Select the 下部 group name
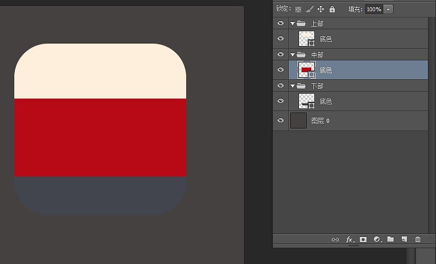436x264 pixels. (x=317, y=86)
